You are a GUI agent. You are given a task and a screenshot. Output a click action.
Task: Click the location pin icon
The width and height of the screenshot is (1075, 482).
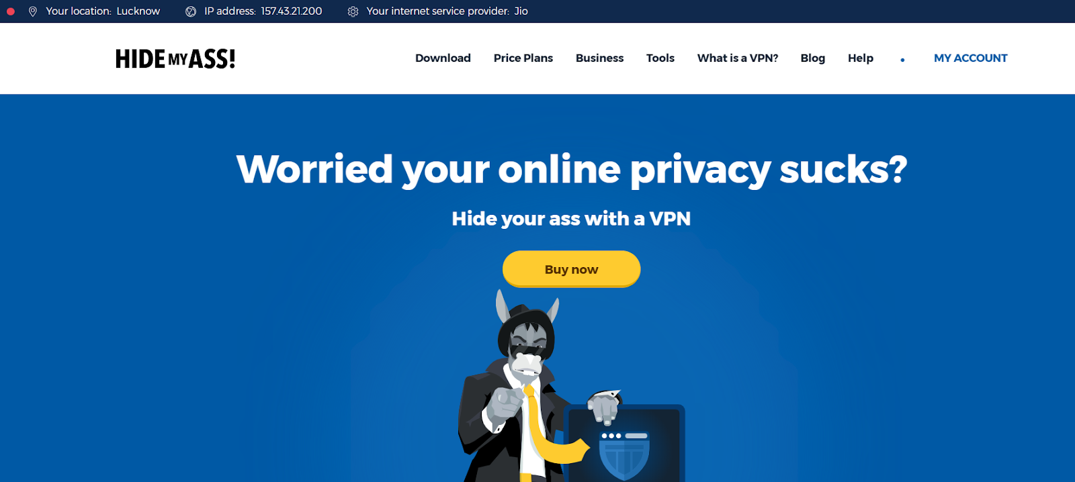[32, 11]
